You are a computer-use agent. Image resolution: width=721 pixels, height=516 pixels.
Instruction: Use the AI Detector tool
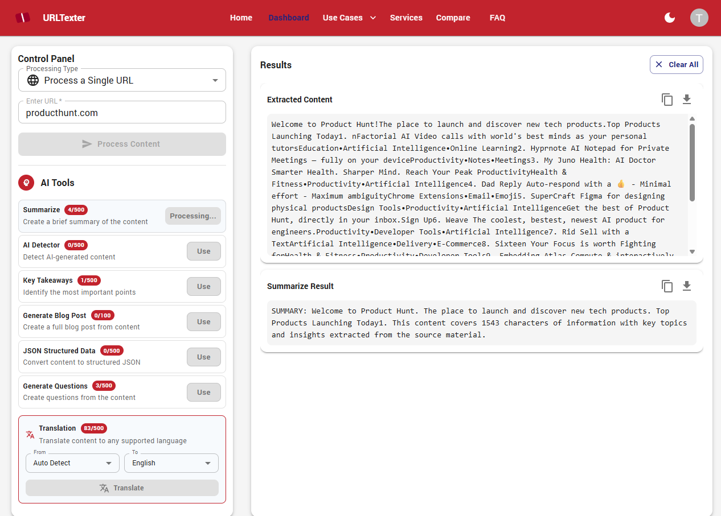tap(204, 251)
